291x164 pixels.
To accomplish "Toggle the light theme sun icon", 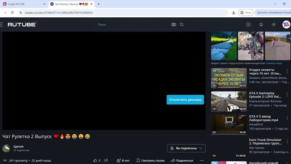I will point(274,25).
